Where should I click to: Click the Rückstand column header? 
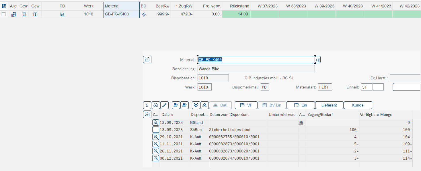click(236, 6)
